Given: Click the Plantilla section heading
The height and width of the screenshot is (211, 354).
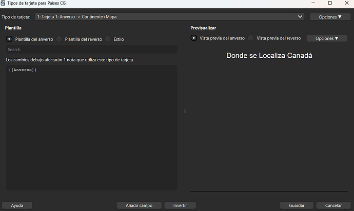Looking at the screenshot, I should (13, 28).
